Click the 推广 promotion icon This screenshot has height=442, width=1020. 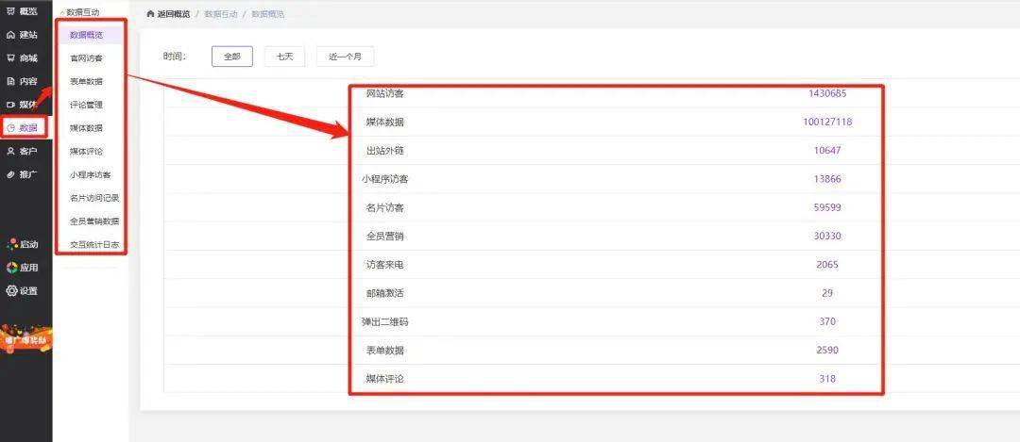pyautogui.click(x=10, y=174)
